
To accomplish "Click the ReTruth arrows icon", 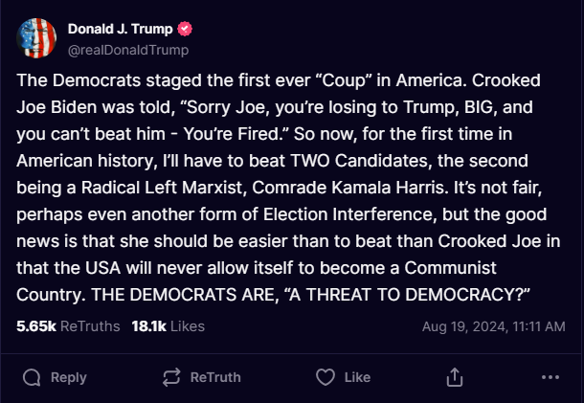I will [173, 377].
